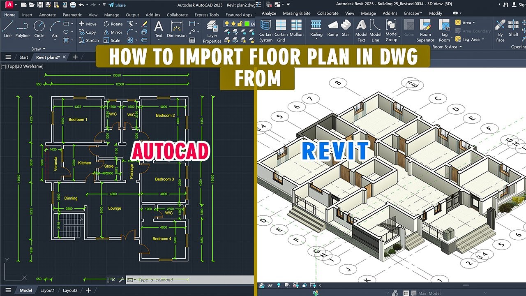Select Curtain Grid in Revit
The width and height of the screenshot is (526, 296).
(x=281, y=31)
